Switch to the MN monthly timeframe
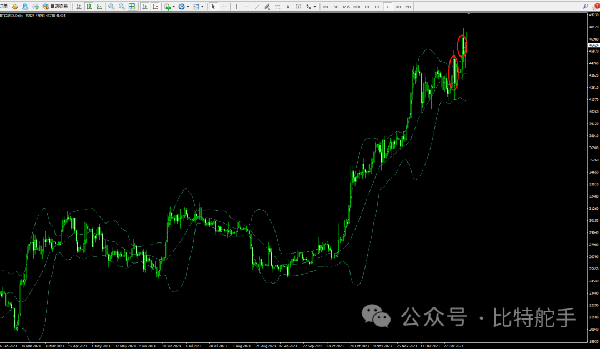The width and height of the screenshot is (600, 349). [x=408, y=7]
